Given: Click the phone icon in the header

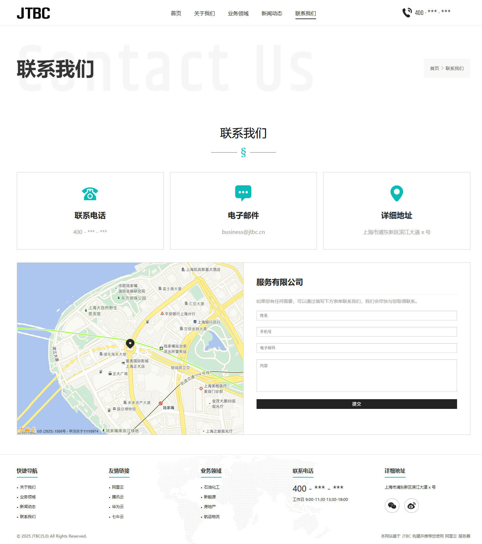Looking at the screenshot, I should coord(407,13).
